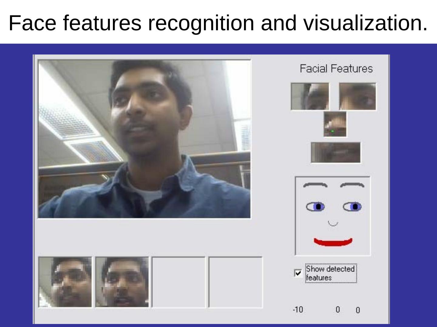Click the fourth empty face slot

[235, 282]
